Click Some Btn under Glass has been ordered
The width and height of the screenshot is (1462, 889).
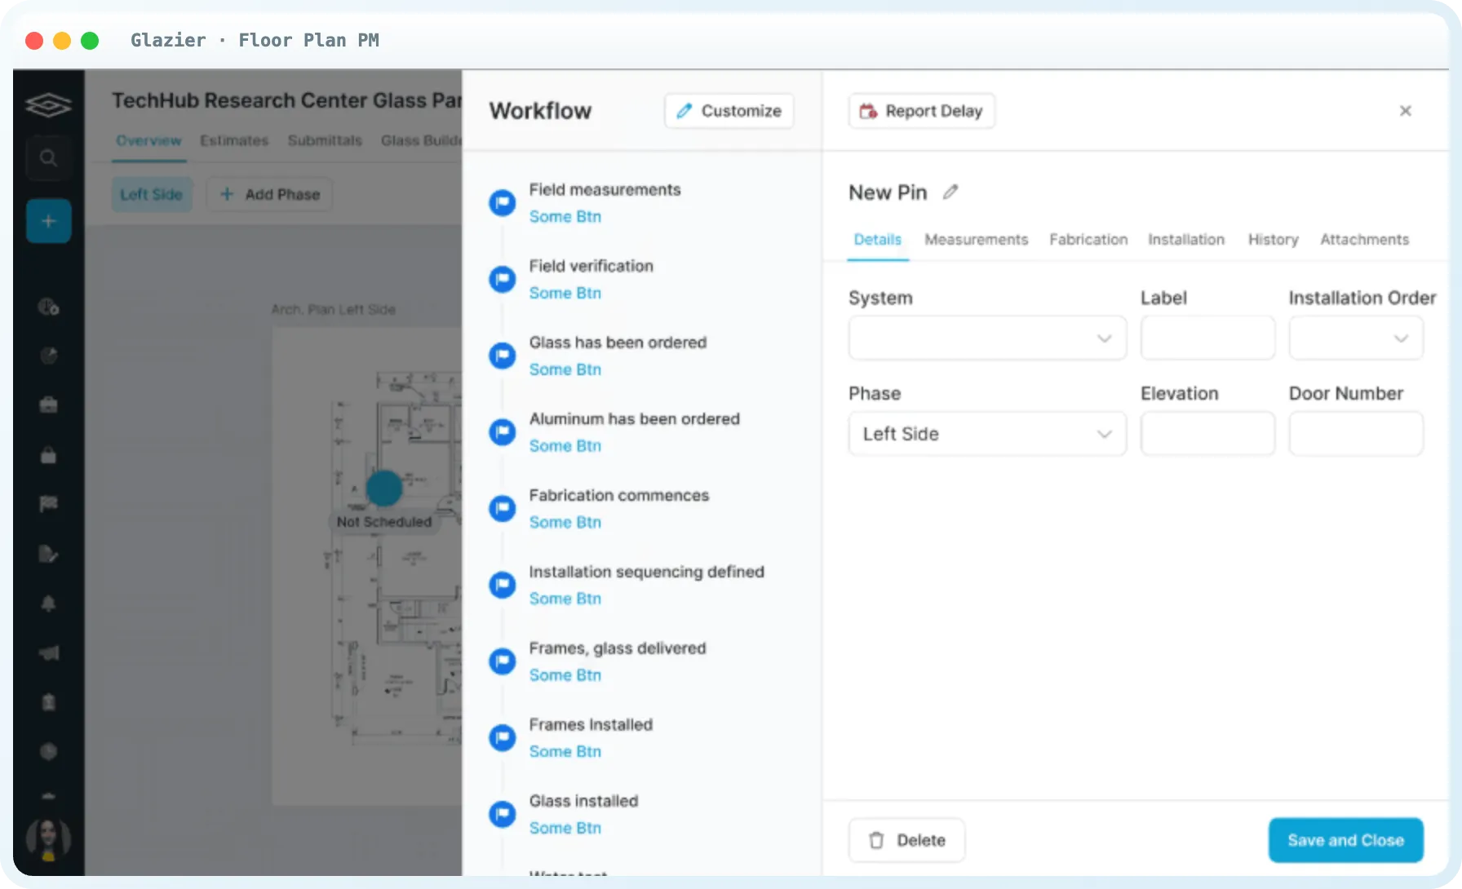pos(565,370)
